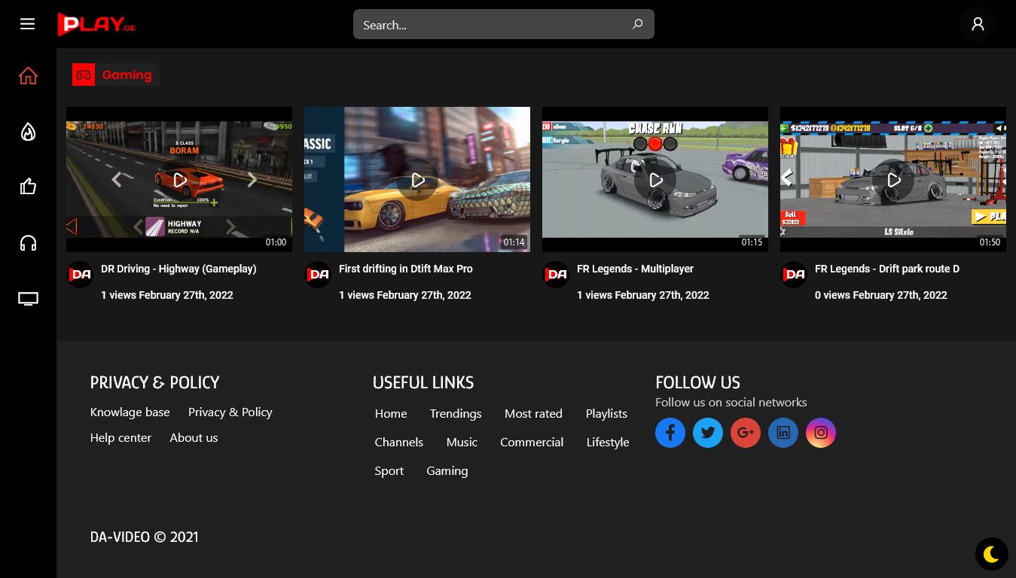Open First drifting in Dtift Max Pro title
The height and width of the screenshot is (578, 1016).
click(406, 269)
